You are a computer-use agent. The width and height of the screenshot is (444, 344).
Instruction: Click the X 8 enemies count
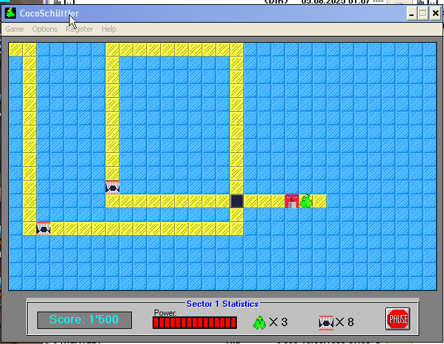point(345,322)
